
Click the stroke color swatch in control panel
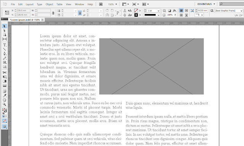pos(136,15)
